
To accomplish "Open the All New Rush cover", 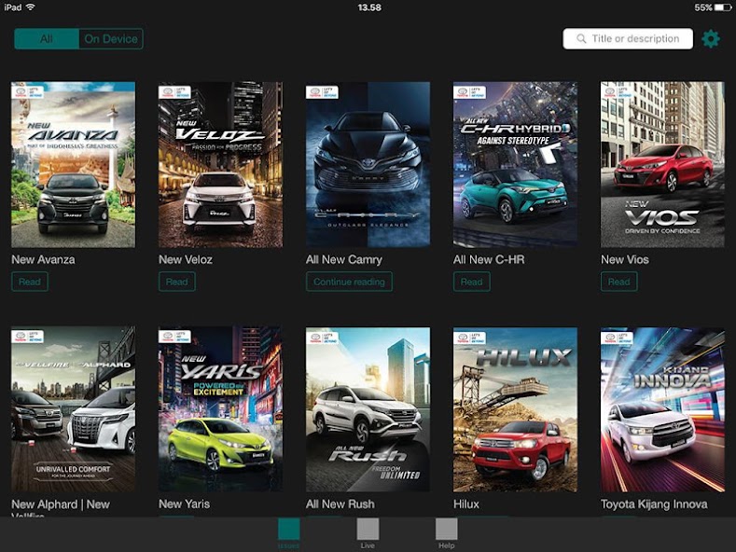I will click(368, 408).
